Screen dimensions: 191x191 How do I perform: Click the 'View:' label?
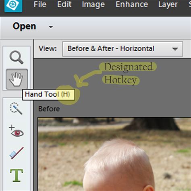(48, 48)
